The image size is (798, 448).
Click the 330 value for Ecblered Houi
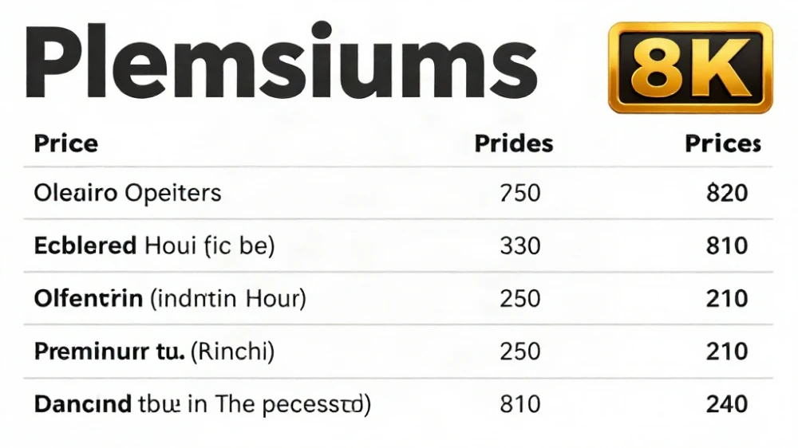point(519,246)
